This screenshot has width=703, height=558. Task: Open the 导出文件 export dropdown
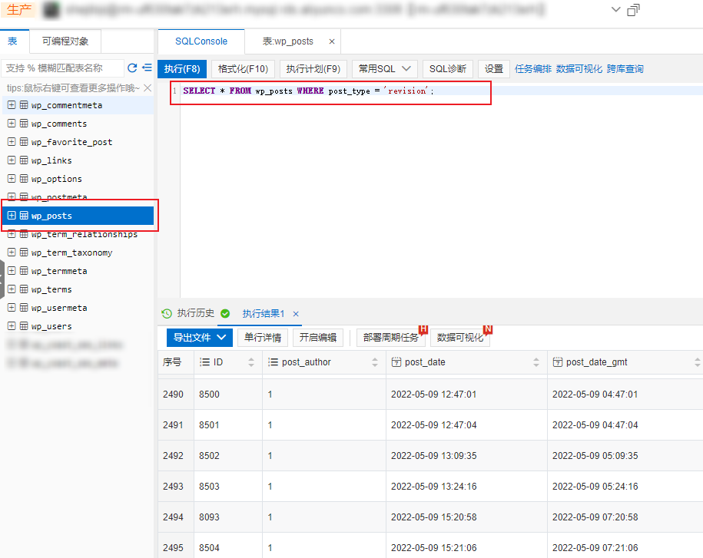(199, 337)
